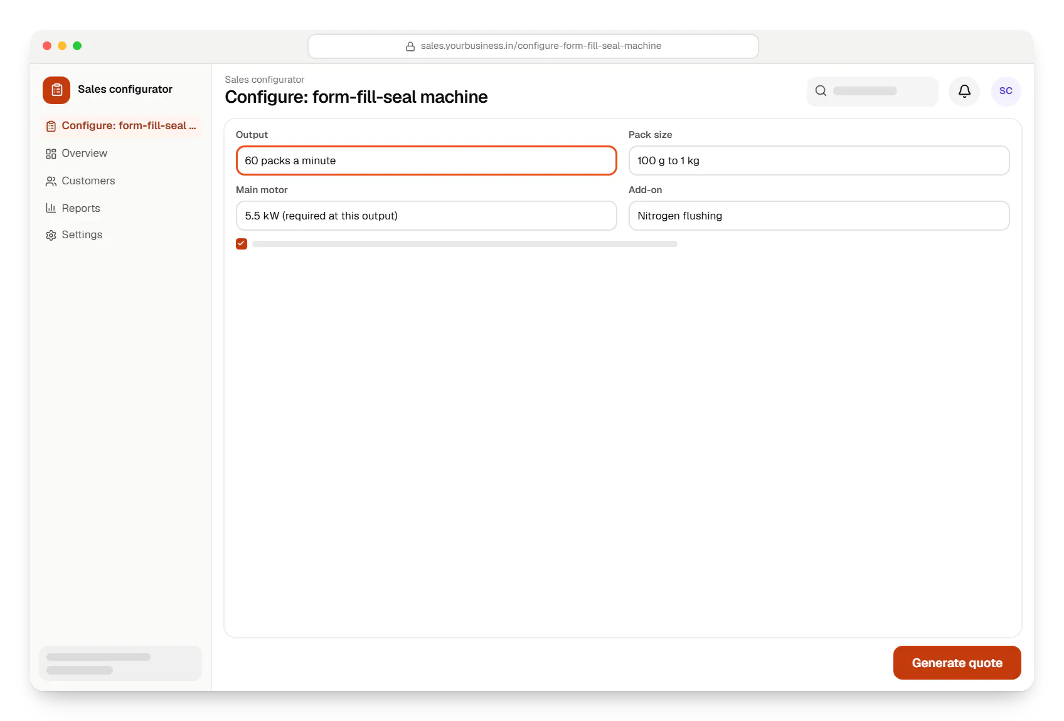Open the Customers section

coord(120,181)
